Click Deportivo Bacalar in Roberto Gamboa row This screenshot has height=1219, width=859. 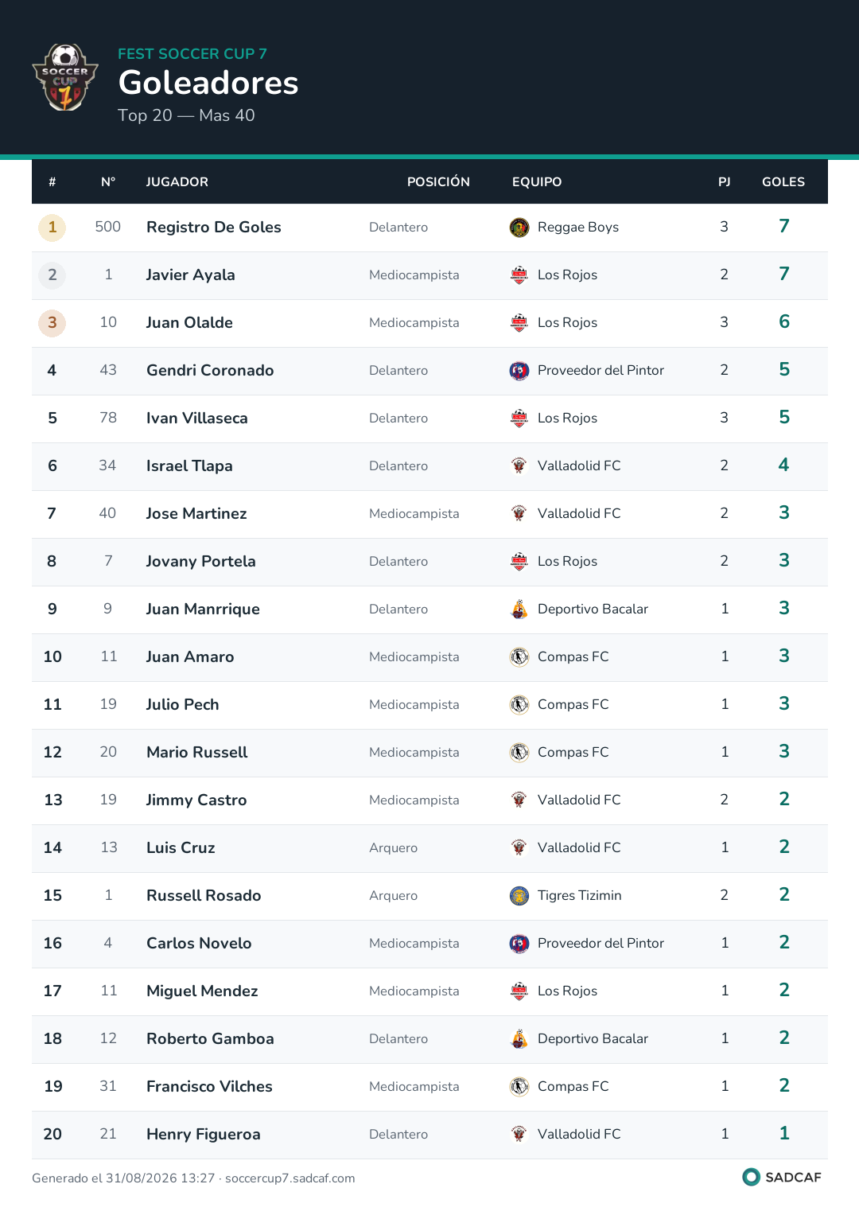[593, 1039]
